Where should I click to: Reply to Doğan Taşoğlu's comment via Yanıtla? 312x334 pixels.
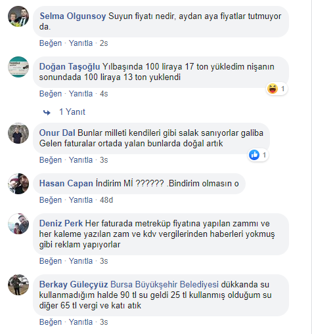pyautogui.click(x=81, y=94)
